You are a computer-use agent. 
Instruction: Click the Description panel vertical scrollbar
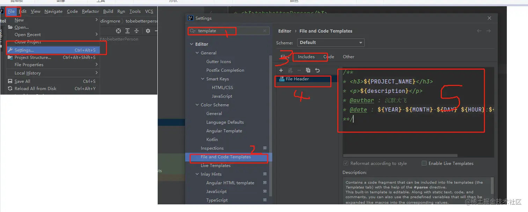(x=492, y=185)
